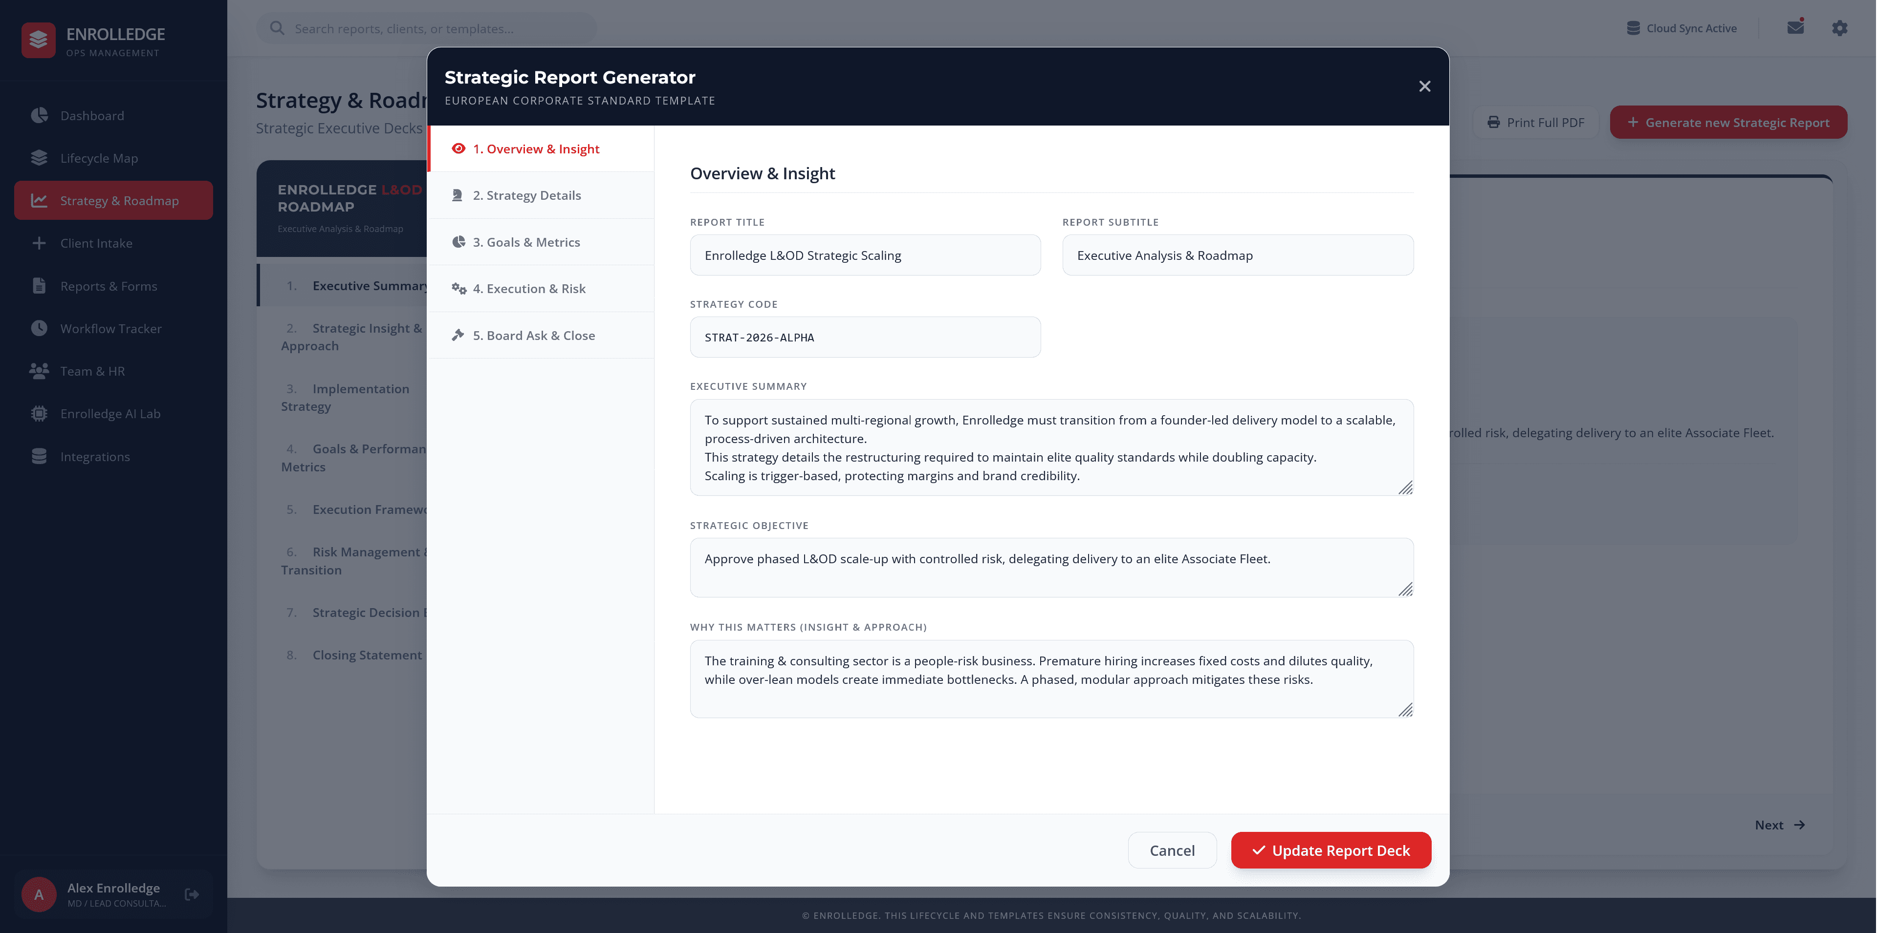Viewport: 1877px width, 933px height.
Task: Open Enrolledge AI Lab from the sidebar
Action: tap(110, 414)
